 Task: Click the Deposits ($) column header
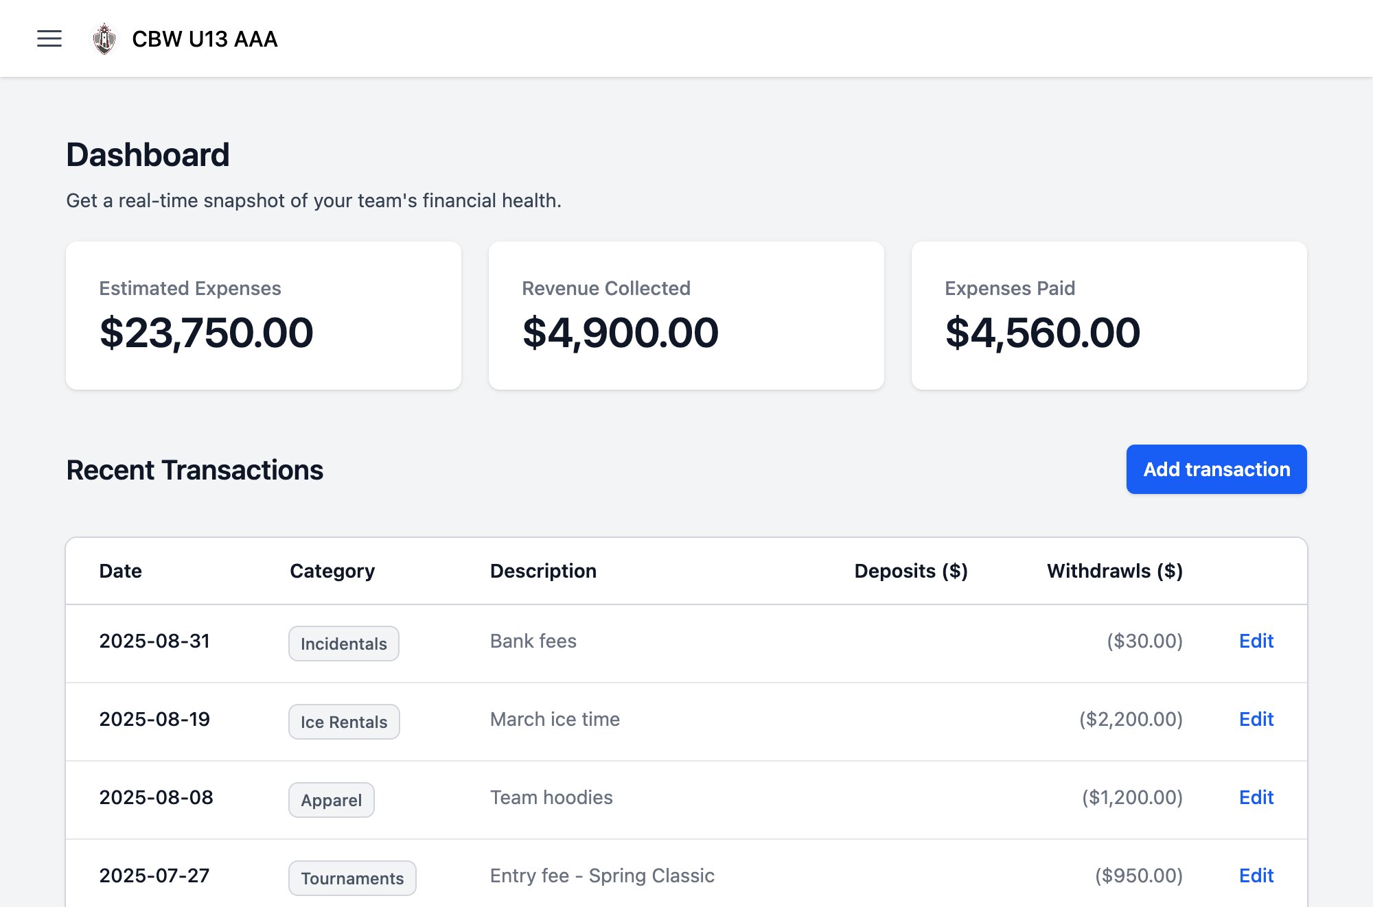[911, 571]
